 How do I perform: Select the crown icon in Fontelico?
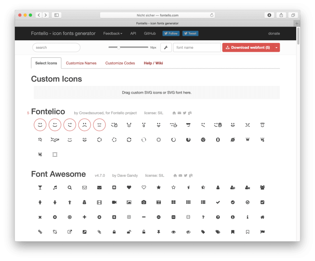coord(247,140)
